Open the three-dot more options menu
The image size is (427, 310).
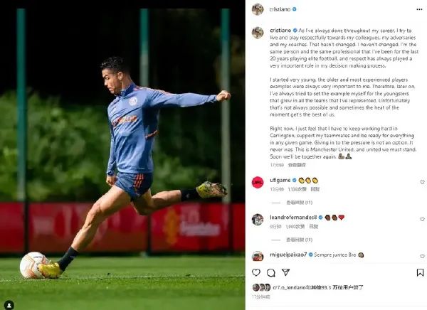coord(419,9)
